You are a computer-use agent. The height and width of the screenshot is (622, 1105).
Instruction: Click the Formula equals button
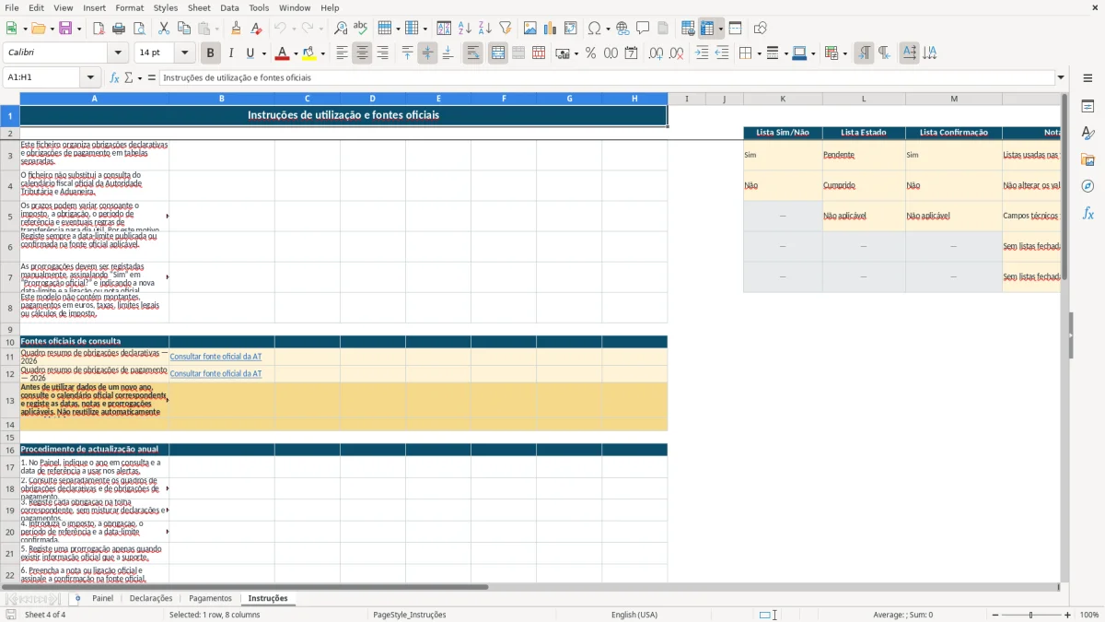152,77
